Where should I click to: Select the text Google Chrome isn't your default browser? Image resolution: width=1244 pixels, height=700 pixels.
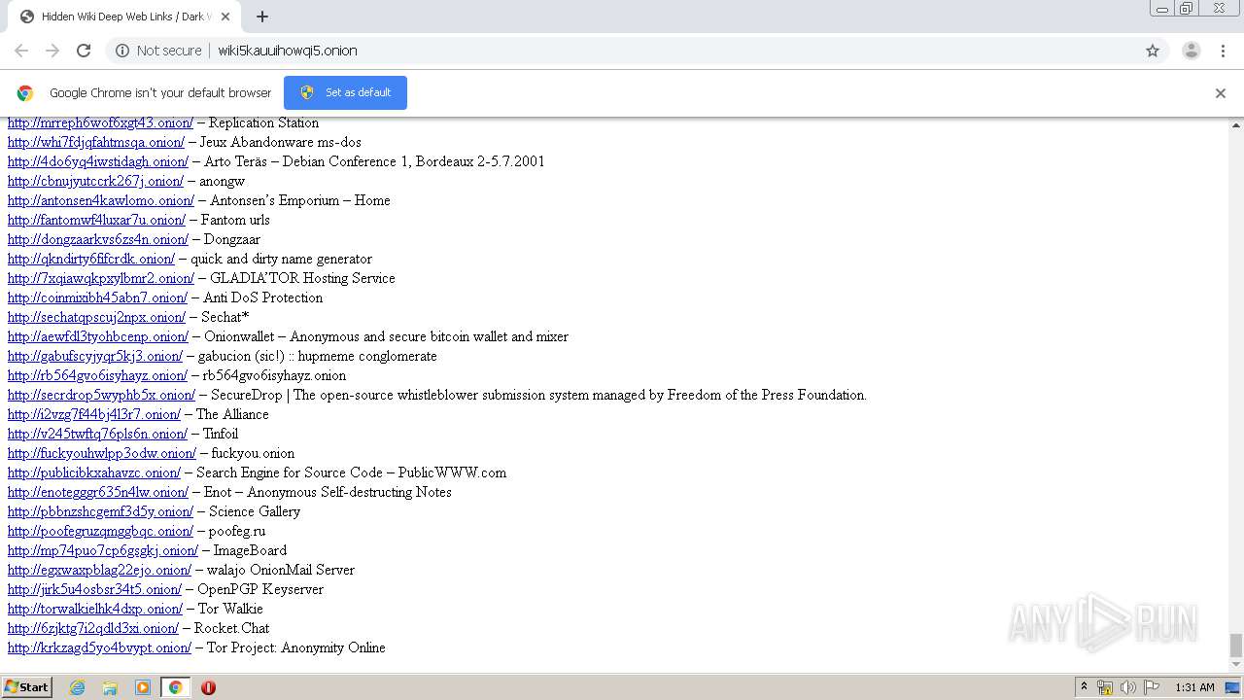tap(160, 92)
